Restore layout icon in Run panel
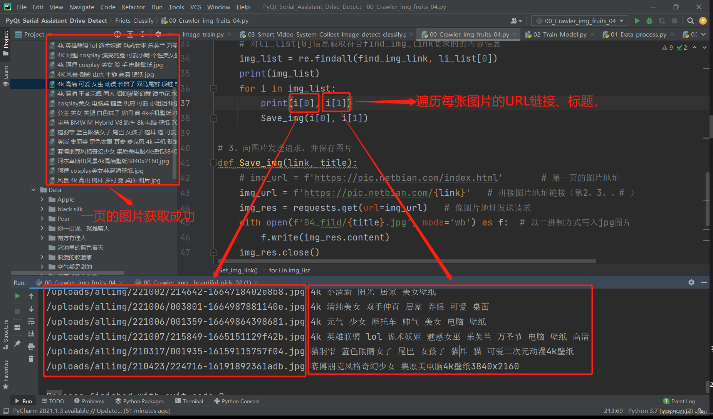This screenshot has height=419, width=713. 17,327
